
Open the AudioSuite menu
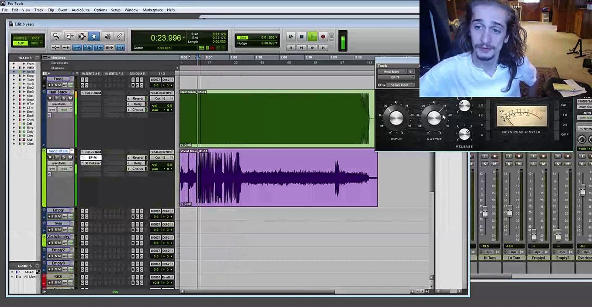point(81,10)
